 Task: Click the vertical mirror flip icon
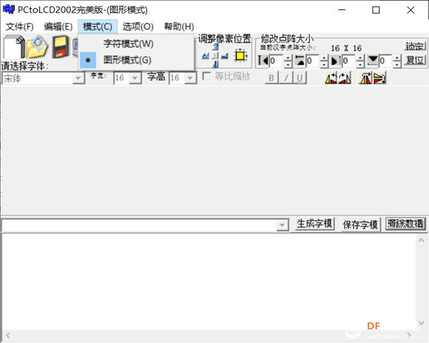click(x=380, y=78)
